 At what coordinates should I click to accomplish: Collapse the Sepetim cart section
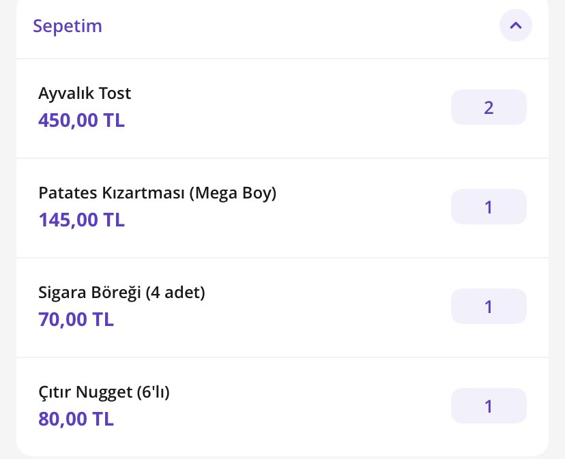[x=516, y=25]
